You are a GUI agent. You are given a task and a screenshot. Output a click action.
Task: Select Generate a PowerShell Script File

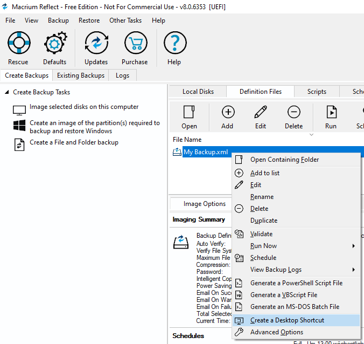[x=296, y=283]
